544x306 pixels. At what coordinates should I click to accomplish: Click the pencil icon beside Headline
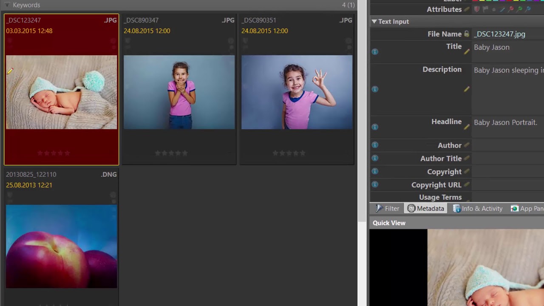pos(467,127)
